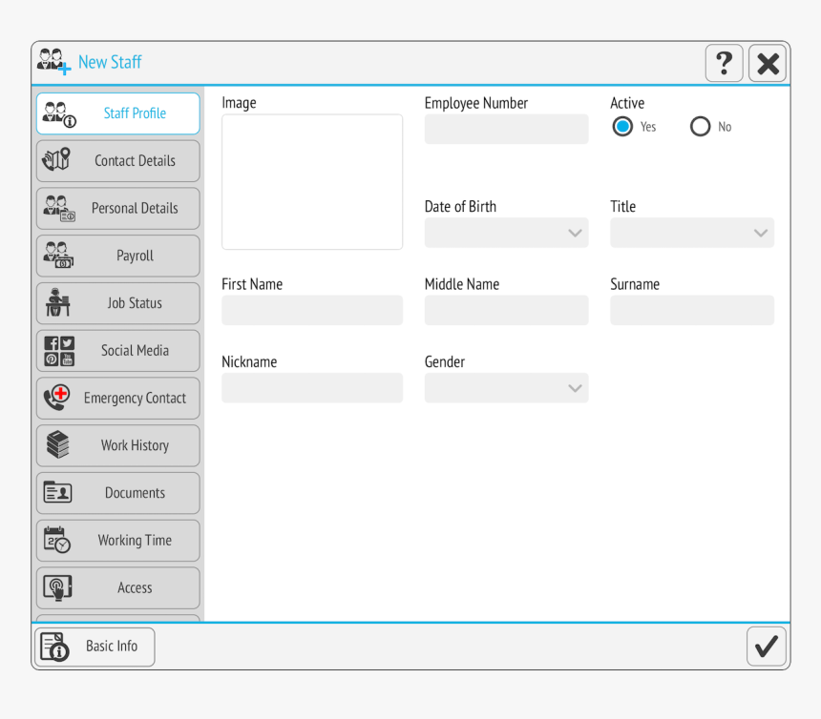Click inside the First Name field
The height and width of the screenshot is (719, 821).
[312, 309]
